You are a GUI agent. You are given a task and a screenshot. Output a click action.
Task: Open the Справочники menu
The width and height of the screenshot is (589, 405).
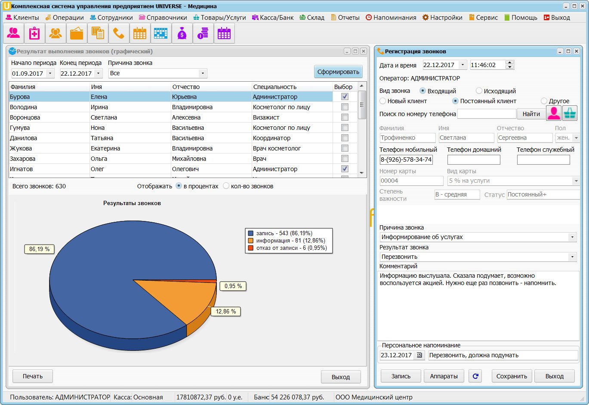[163, 18]
